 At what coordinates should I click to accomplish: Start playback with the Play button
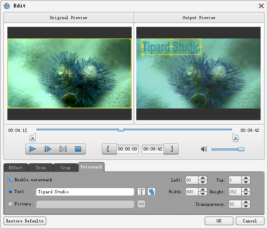[33, 149]
